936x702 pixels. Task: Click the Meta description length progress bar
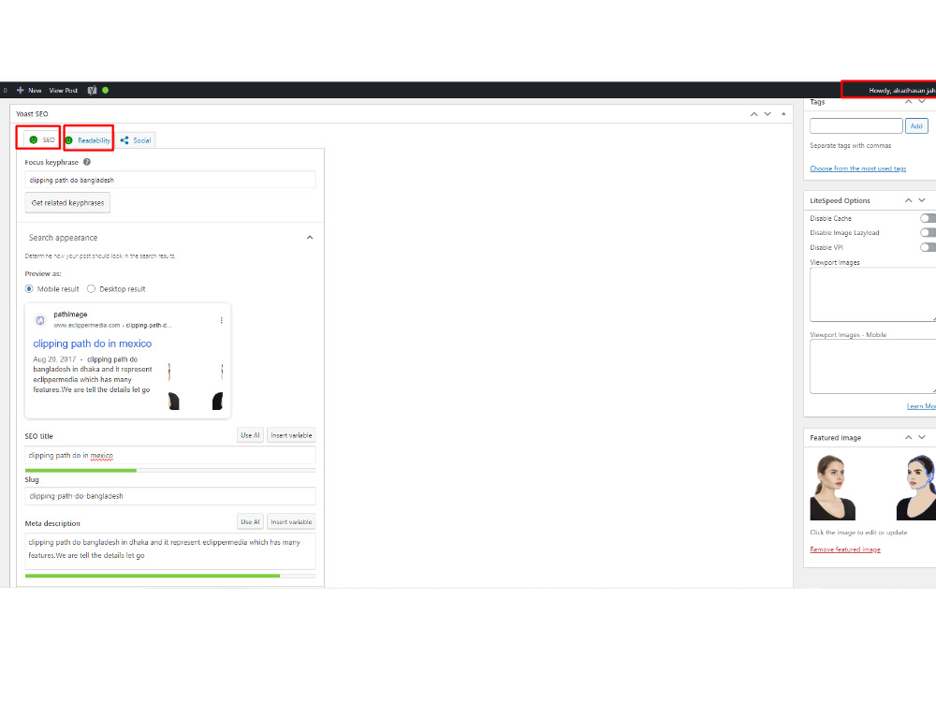click(x=170, y=576)
